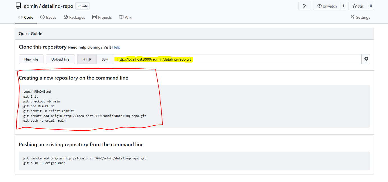Click the 'git add README.md' line
Image resolution: width=388 pixels, height=182 pixels.
(x=39, y=106)
